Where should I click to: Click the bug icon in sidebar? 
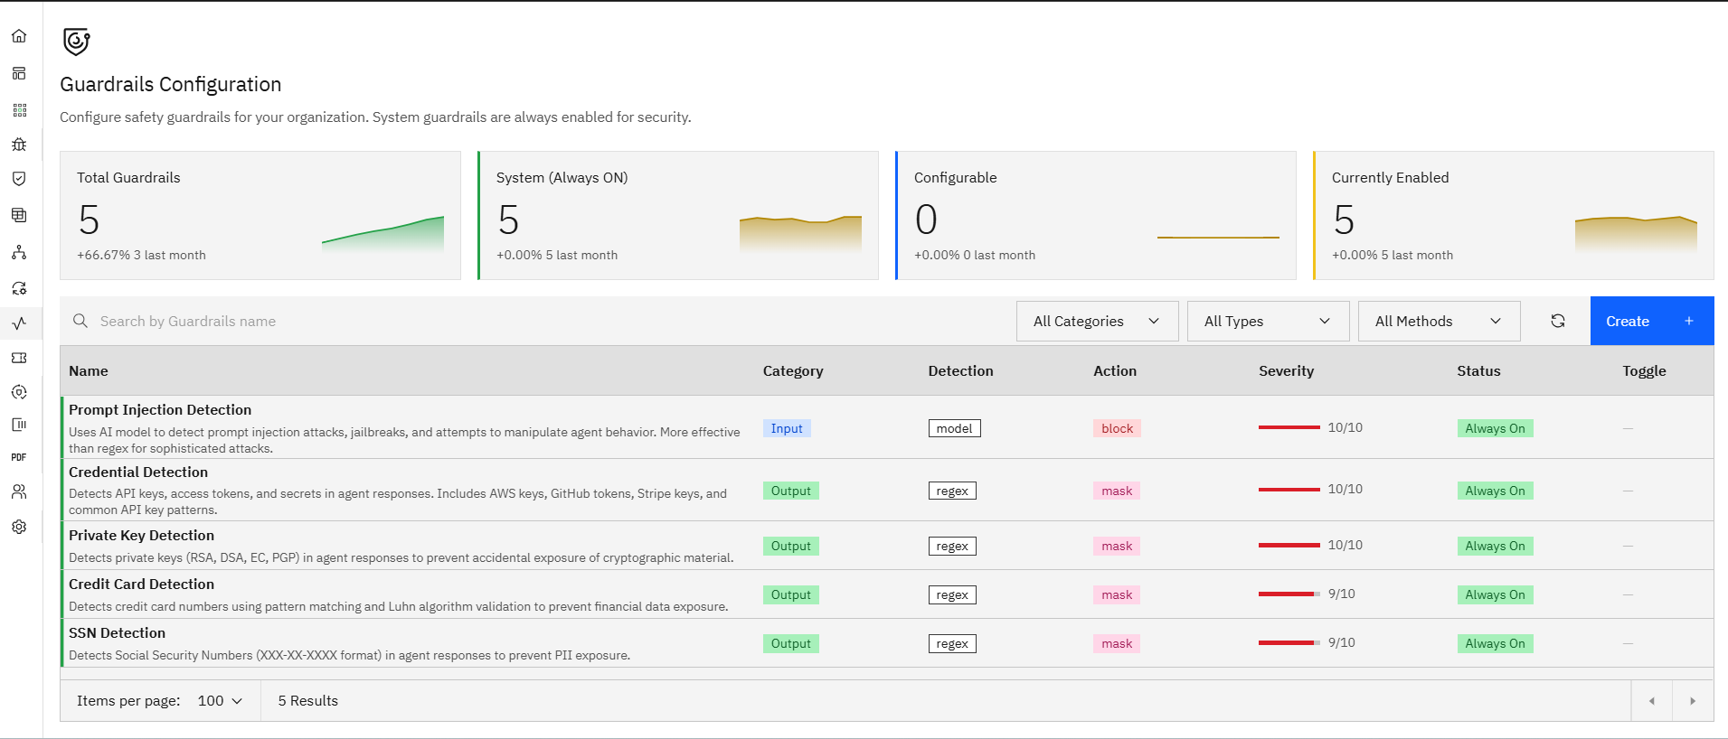(19, 145)
